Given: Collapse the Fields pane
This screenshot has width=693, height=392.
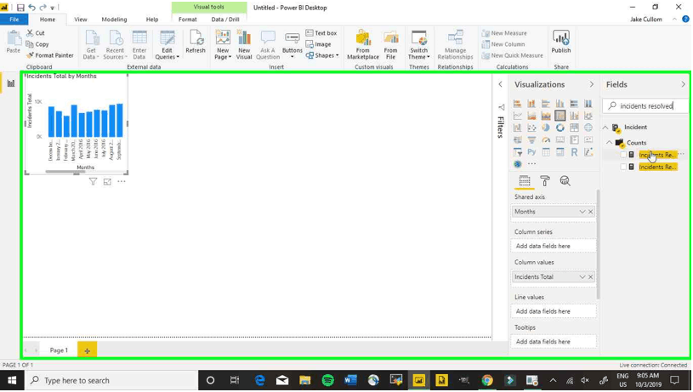Looking at the screenshot, I should coord(683,84).
